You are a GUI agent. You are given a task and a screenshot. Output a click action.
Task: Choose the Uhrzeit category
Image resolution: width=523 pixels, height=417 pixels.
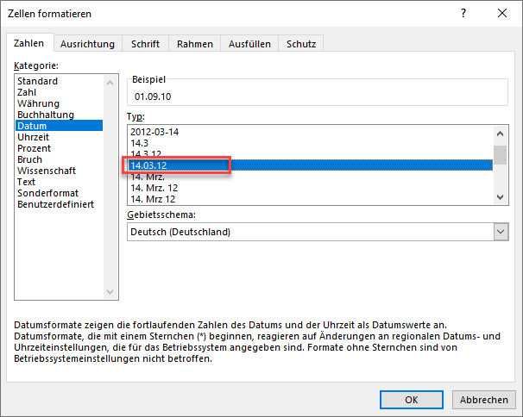(x=59, y=137)
